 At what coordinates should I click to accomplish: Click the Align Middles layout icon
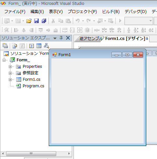tap(48, 30)
